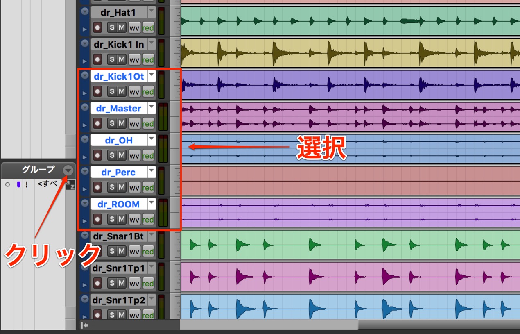Select the dr_Kick1 In track name

tap(119, 44)
